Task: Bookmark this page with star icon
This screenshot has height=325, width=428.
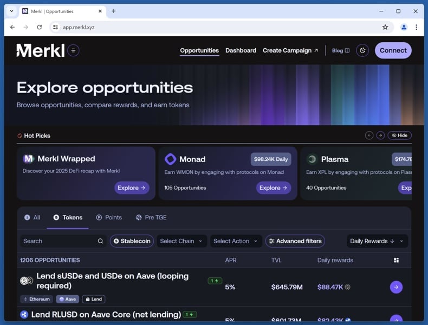Action: (385, 27)
